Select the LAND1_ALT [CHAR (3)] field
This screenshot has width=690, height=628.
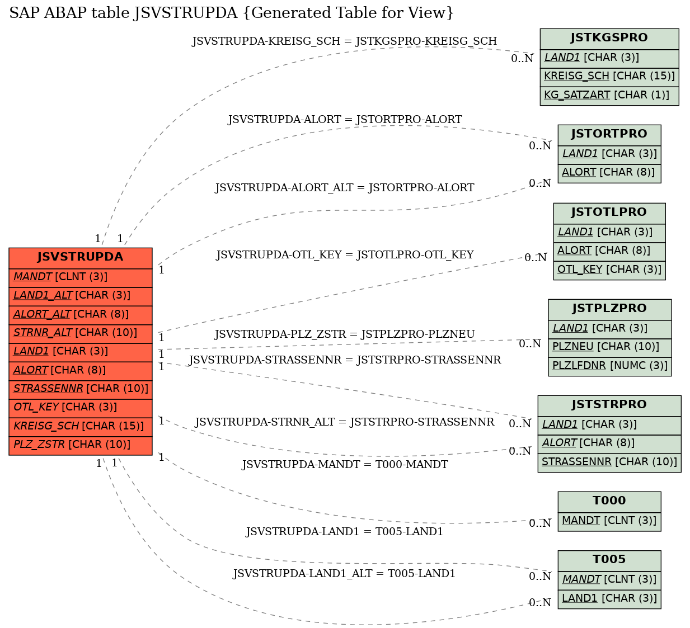(81, 296)
